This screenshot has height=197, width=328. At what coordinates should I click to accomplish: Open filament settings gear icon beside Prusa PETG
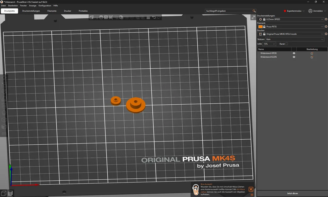tap(326, 26)
